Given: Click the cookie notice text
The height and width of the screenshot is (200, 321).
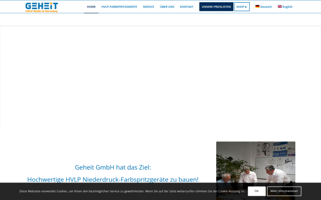Looking at the screenshot, I should coord(132,191).
